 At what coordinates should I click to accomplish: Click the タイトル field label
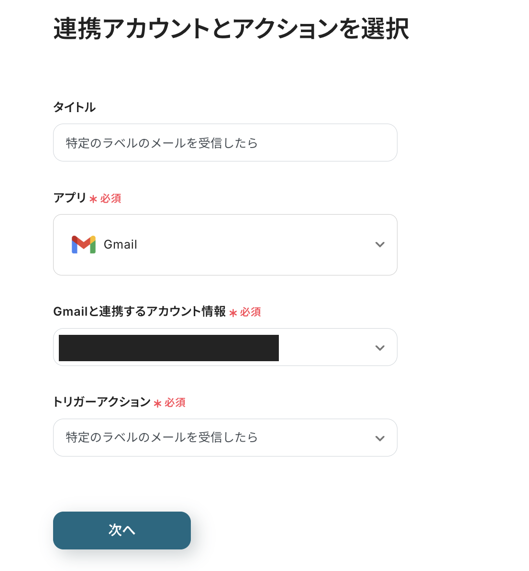tap(75, 107)
